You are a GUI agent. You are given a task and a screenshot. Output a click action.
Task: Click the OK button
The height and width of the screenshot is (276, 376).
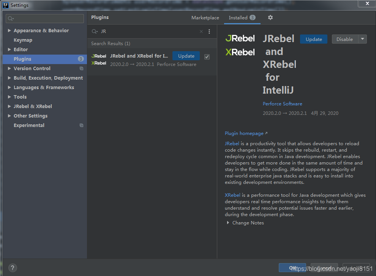[292, 268]
